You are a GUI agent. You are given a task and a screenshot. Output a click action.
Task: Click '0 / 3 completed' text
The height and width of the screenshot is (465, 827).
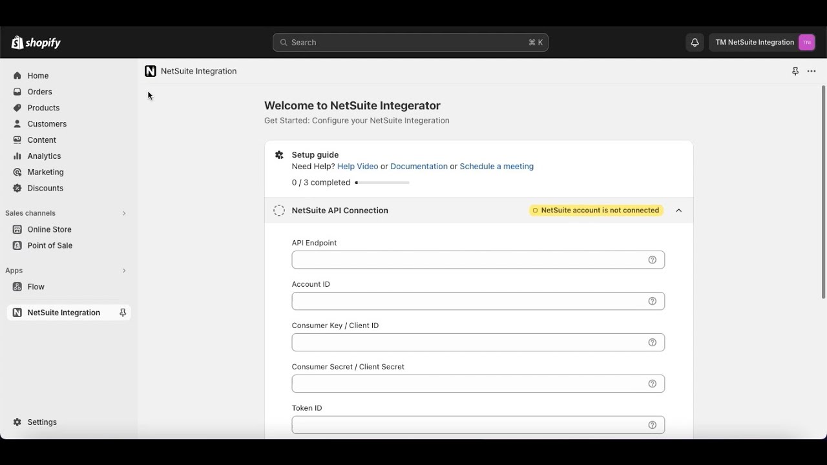click(321, 183)
